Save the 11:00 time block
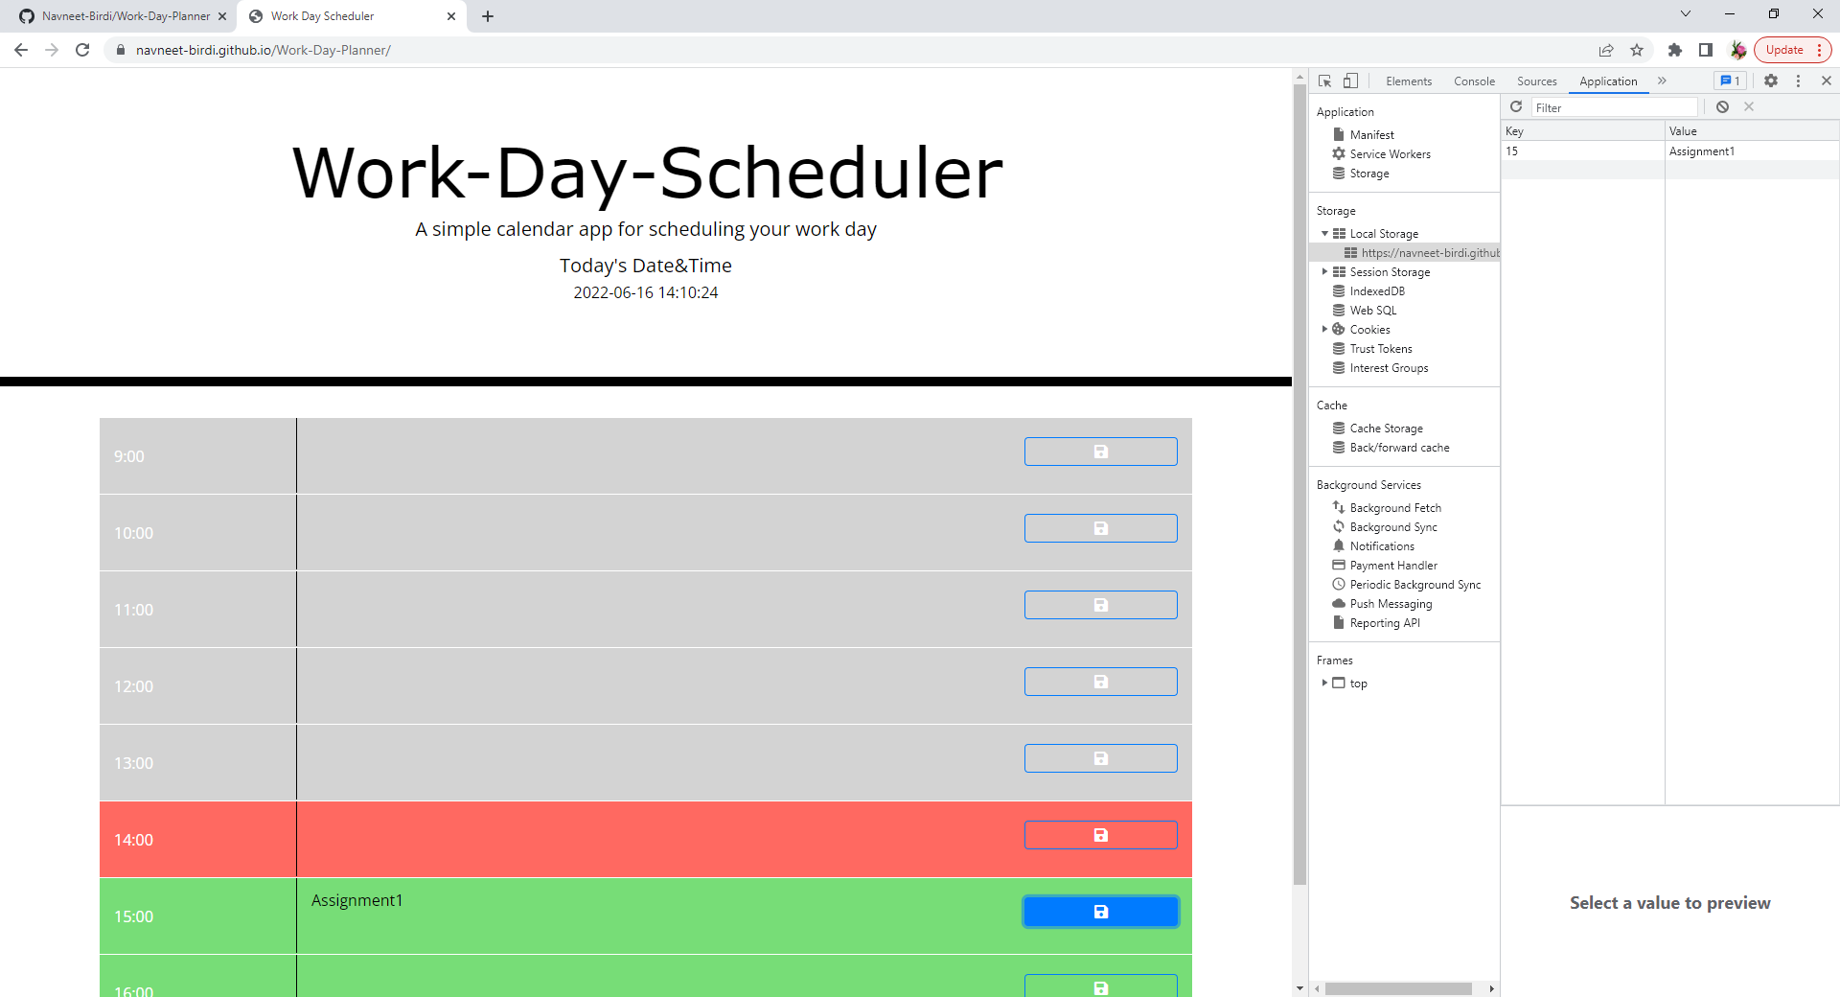The image size is (1840, 997). 1100,605
